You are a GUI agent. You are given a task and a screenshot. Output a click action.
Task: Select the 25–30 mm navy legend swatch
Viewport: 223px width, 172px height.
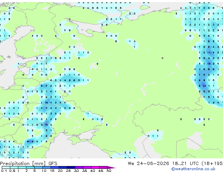point(71,167)
